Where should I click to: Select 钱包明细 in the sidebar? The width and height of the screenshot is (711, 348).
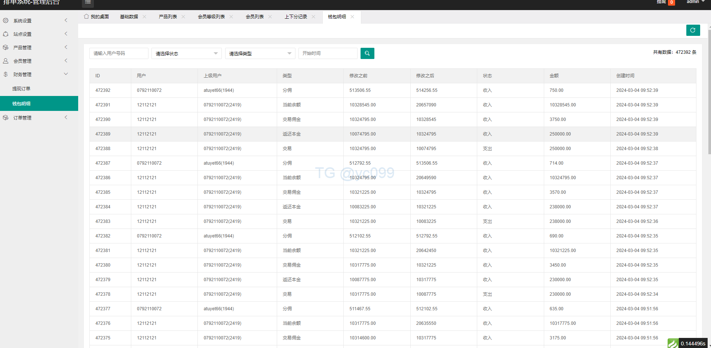coord(21,103)
